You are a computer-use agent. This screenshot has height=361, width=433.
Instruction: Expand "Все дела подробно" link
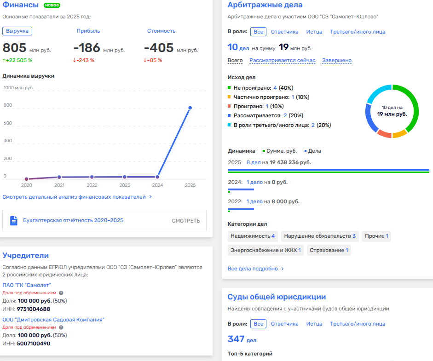(256, 269)
